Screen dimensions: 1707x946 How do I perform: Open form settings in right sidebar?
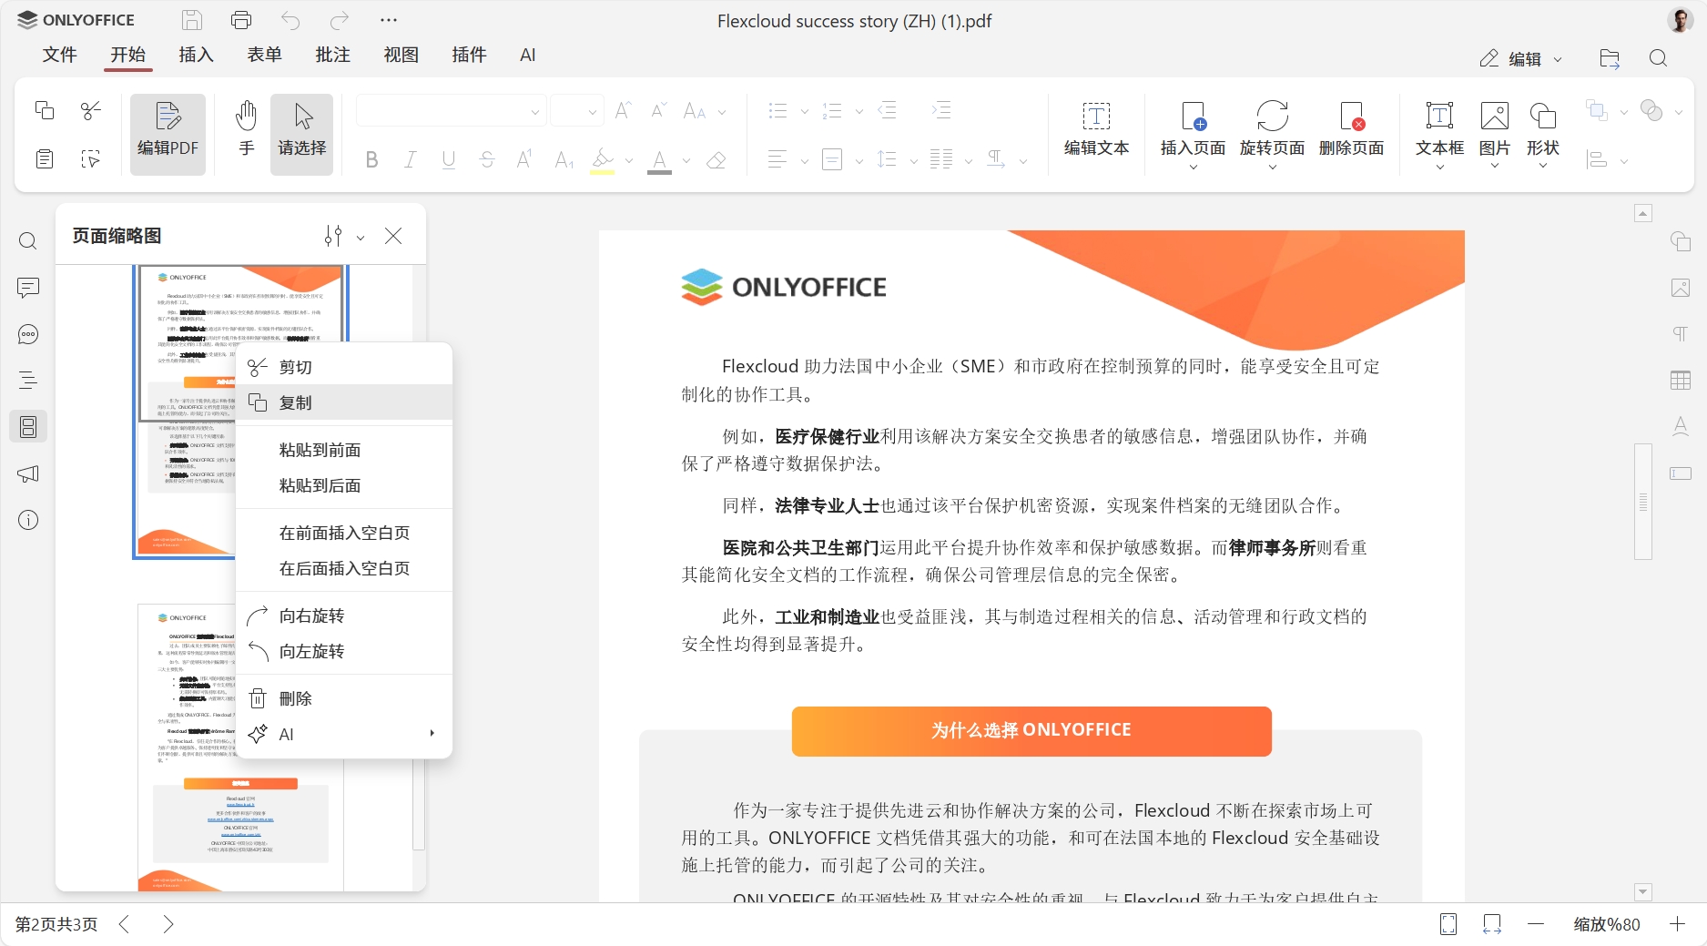[x=1681, y=473]
